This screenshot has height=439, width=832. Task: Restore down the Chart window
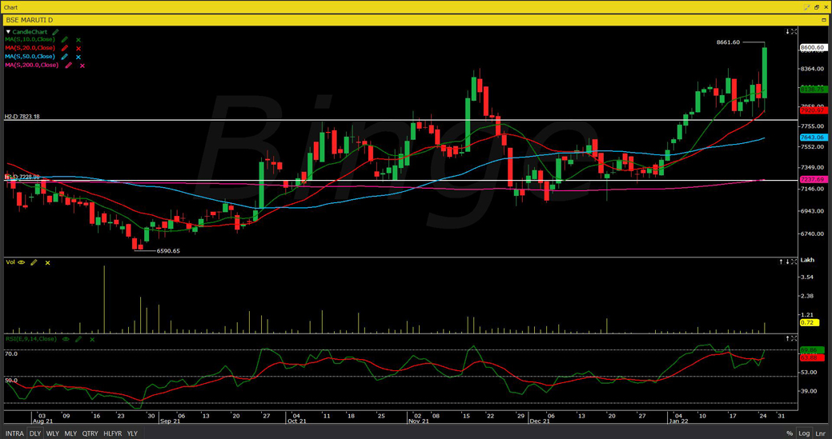(817, 7)
